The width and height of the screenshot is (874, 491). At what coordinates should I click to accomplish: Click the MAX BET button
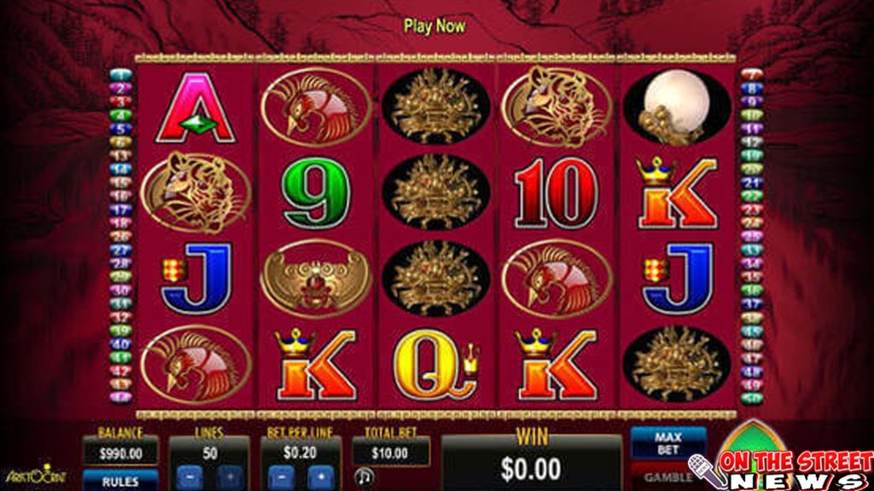click(x=668, y=443)
